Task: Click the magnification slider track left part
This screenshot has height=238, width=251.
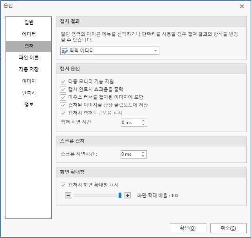Action: tap(96, 195)
